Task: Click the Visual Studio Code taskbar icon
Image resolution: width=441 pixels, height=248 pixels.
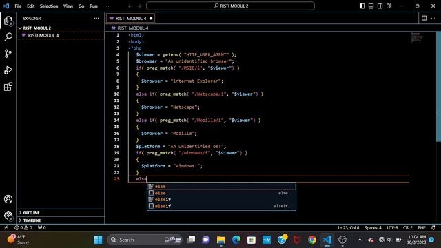Action: pyautogui.click(x=327, y=240)
